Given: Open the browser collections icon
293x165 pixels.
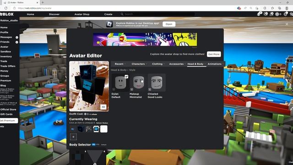Looking at the screenshot, I should coord(279,8).
